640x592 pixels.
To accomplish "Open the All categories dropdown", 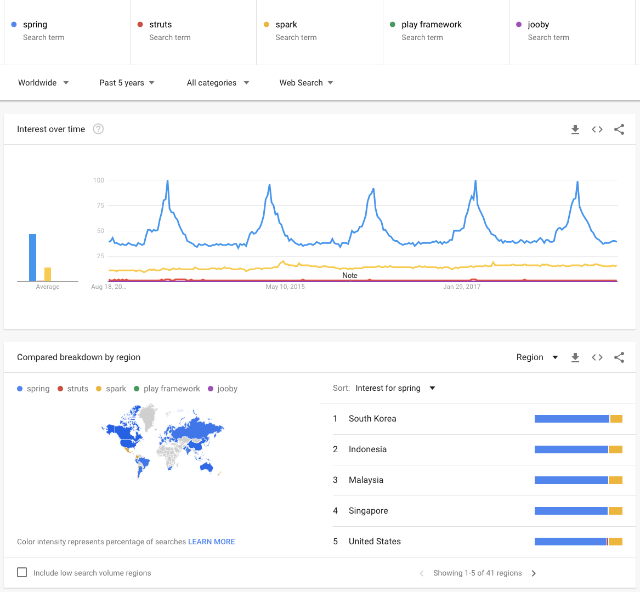I will tap(218, 83).
